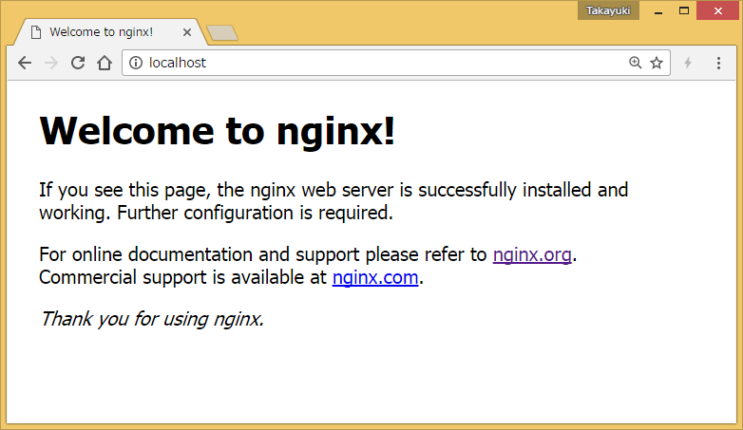743x430 pixels.
Task: Go back using the back arrow
Action: point(25,63)
